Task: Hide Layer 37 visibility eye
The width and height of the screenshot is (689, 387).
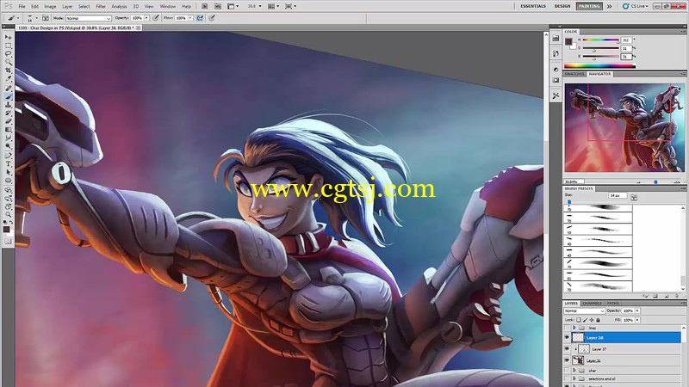Action: click(567, 349)
